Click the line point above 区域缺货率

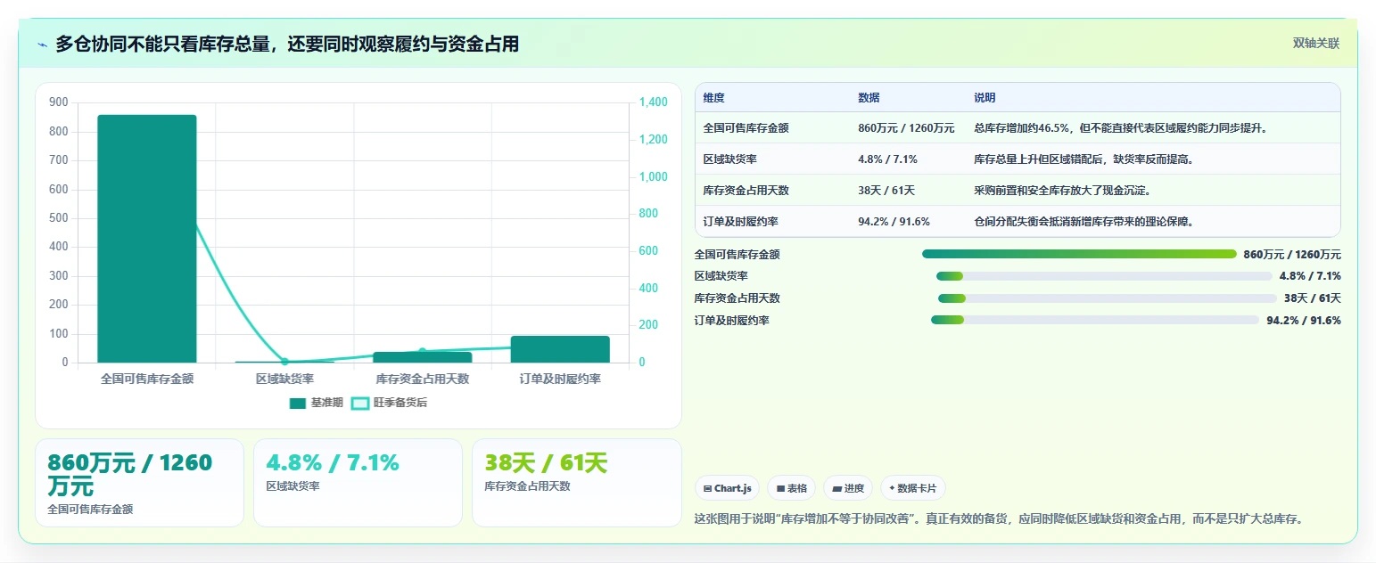pos(284,362)
